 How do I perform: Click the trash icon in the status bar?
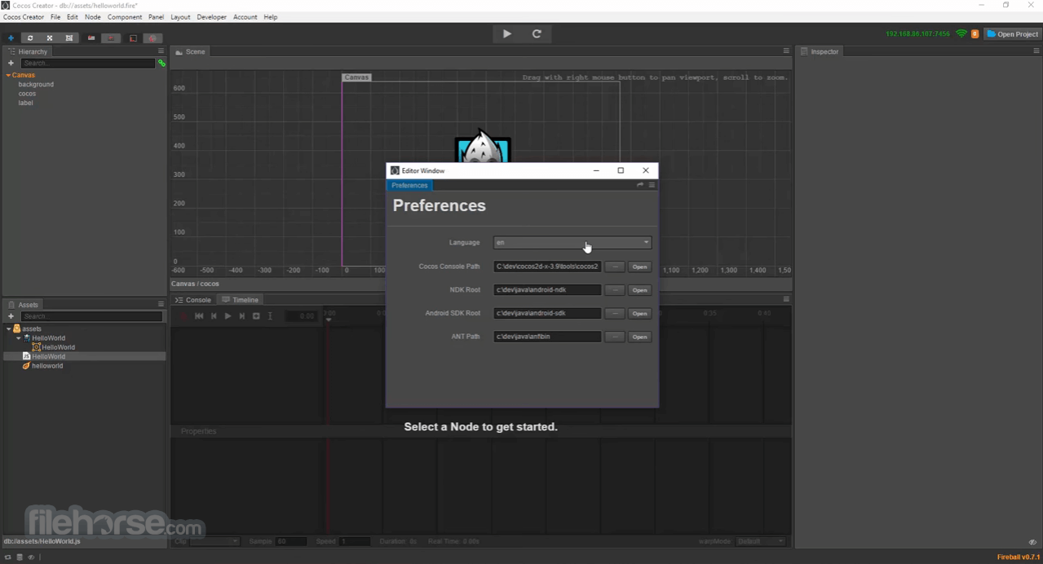20,557
